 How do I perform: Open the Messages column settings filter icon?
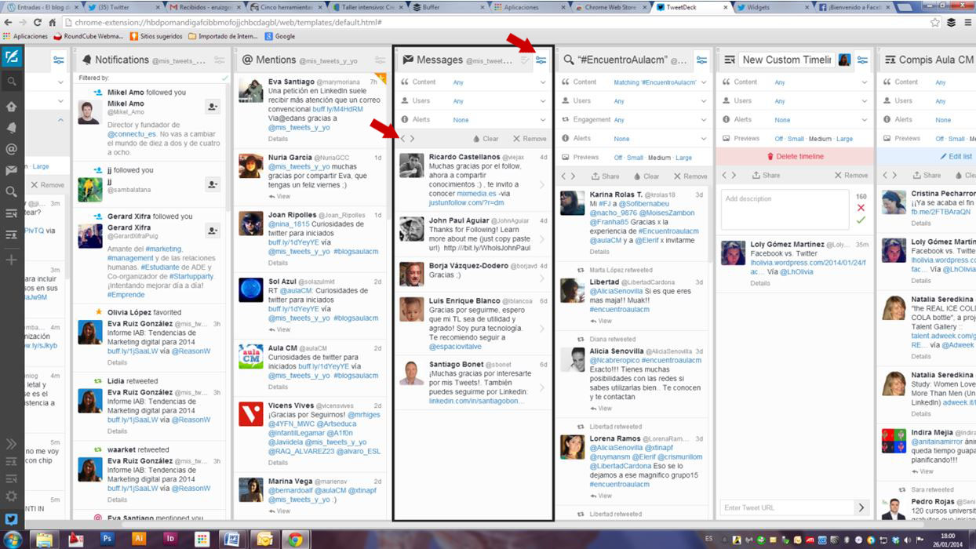(x=541, y=60)
